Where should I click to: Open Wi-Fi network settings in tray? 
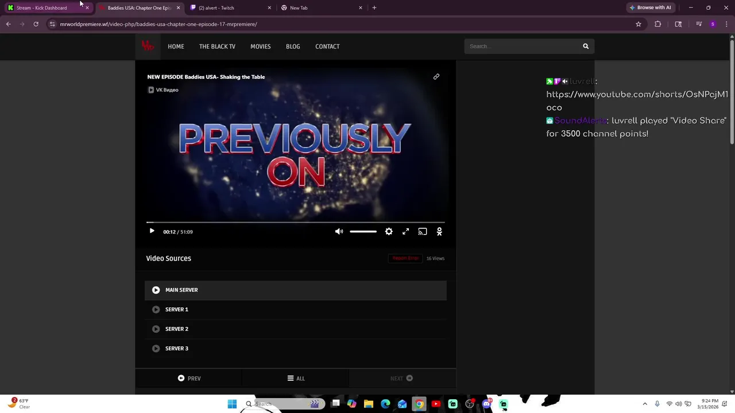[x=669, y=404]
